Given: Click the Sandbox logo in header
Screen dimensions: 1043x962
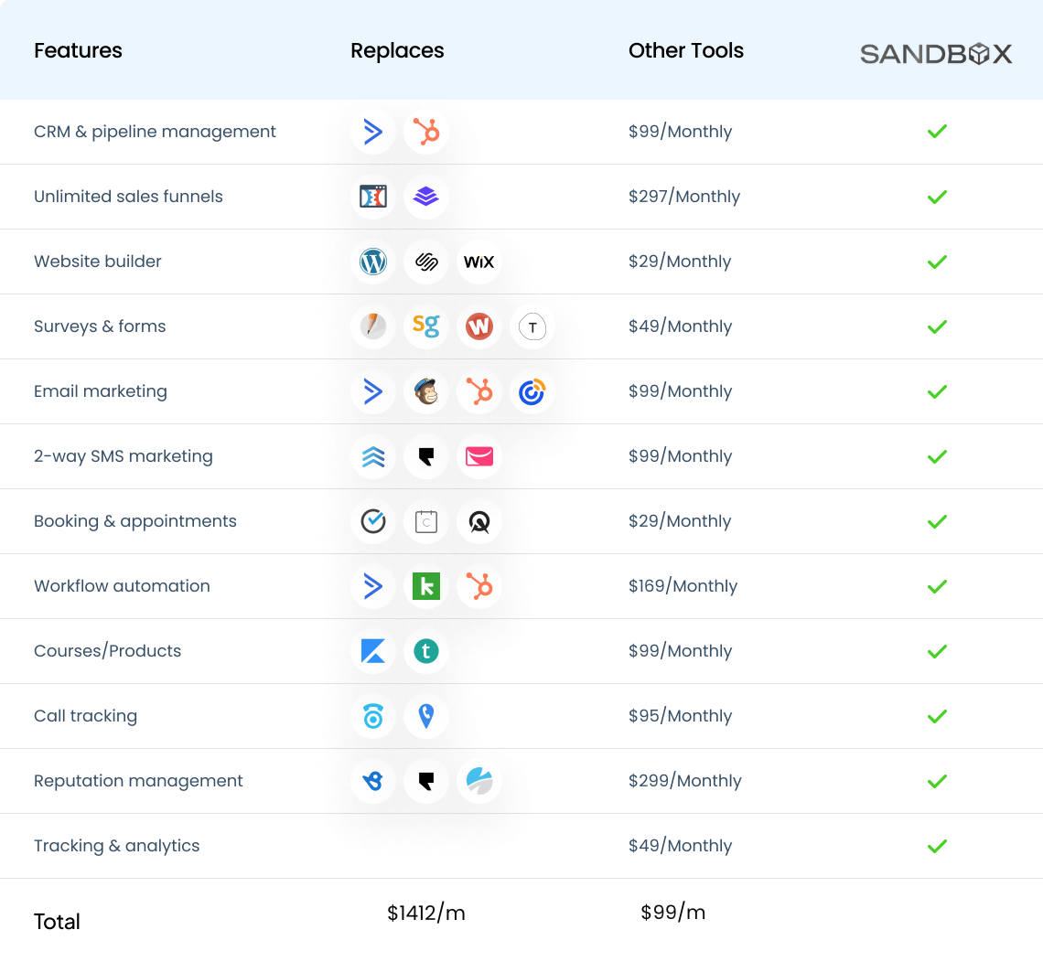Looking at the screenshot, I should [x=936, y=54].
